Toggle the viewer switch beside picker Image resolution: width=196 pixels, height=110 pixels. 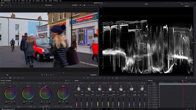tap(7, 75)
